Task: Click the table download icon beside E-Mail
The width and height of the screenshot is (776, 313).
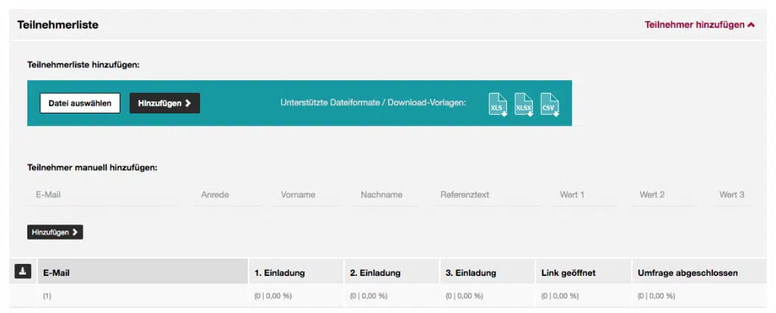Action: [x=23, y=271]
